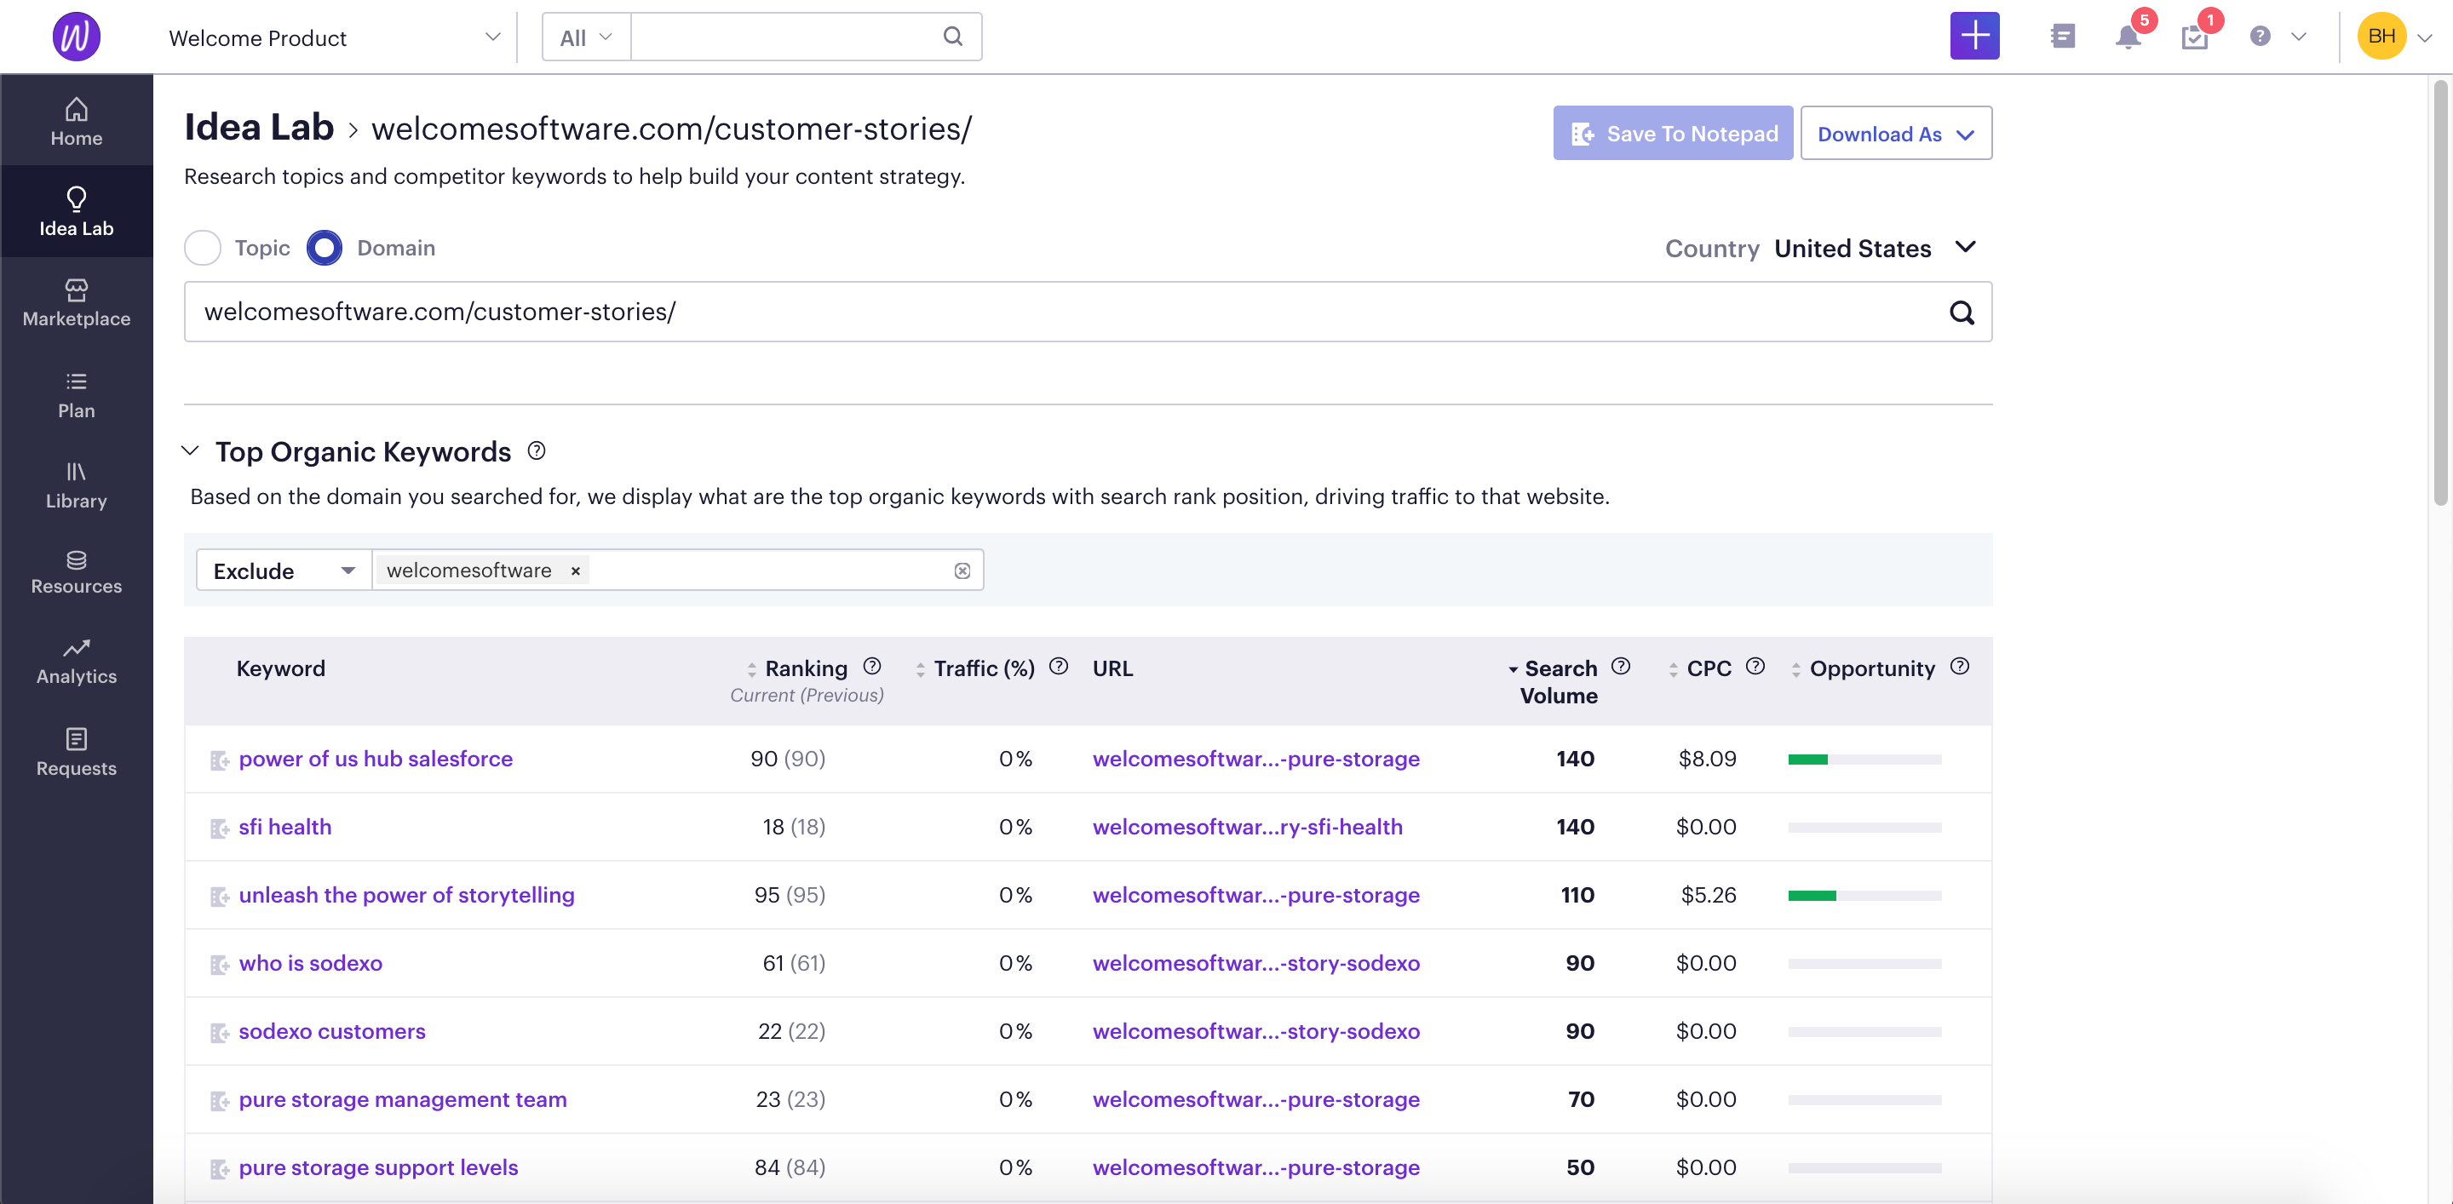Viewport: 2453px width, 1204px height.
Task: Open 'who is sodexo' keyword link
Action: [x=310, y=963]
